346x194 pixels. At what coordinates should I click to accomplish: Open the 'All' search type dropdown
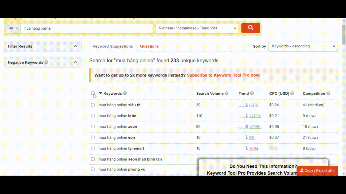tap(13, 28)
